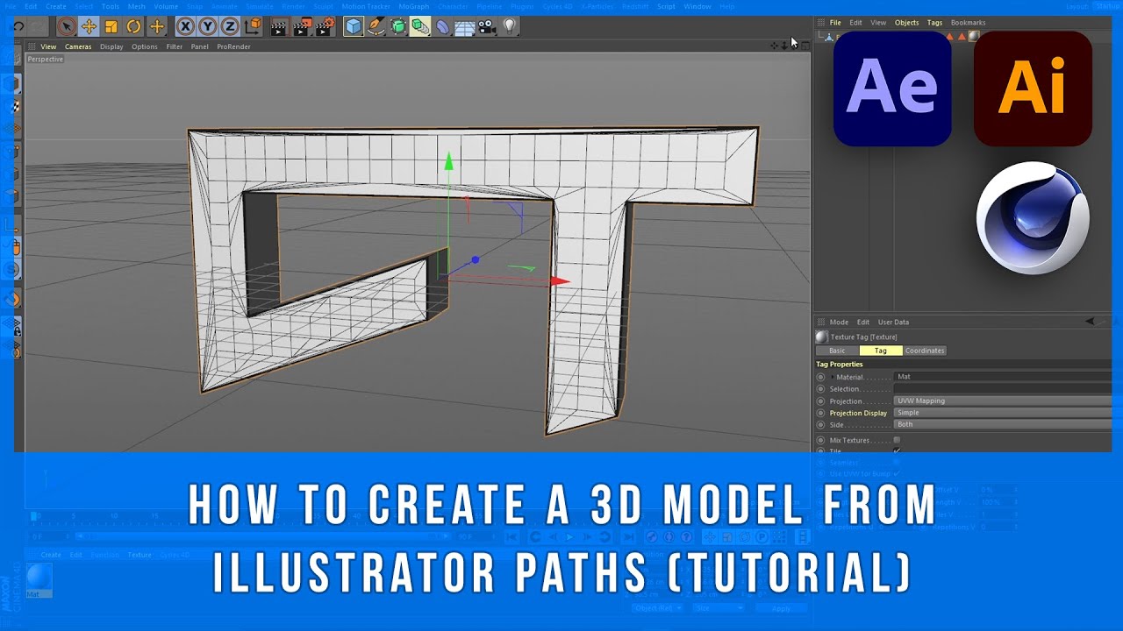
Task: Toggle Y axis lock
Action: tap(208, 26)
